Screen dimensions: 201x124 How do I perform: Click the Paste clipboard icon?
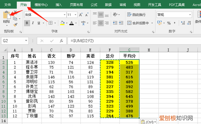(x=7, y=15)
